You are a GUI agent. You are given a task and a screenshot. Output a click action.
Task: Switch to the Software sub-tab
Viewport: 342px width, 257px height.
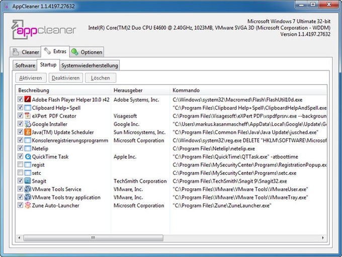tap(25, 66)
